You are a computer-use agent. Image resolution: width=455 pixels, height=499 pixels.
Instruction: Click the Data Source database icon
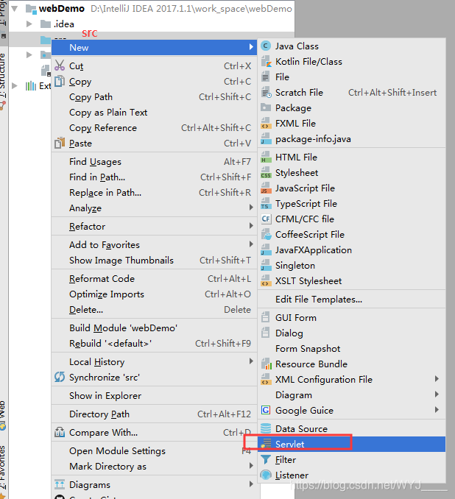coord(266,428)
